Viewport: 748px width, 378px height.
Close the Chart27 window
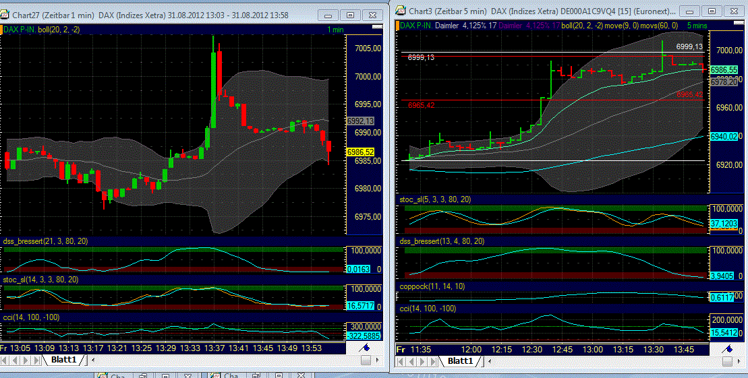pyautogui.click(x=372, y=15)
